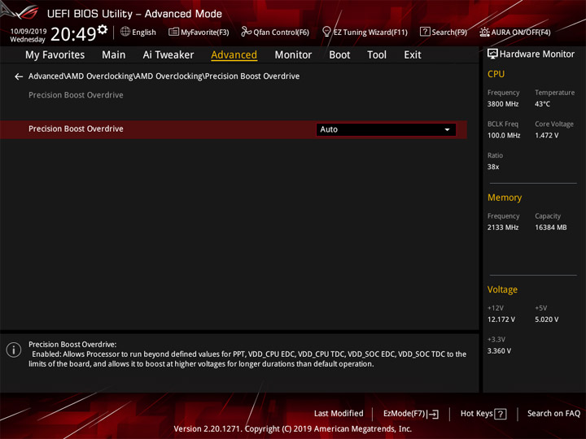Click the Hardware Monitor screen icon
The image size is (586, 439).
pos(492,54)
